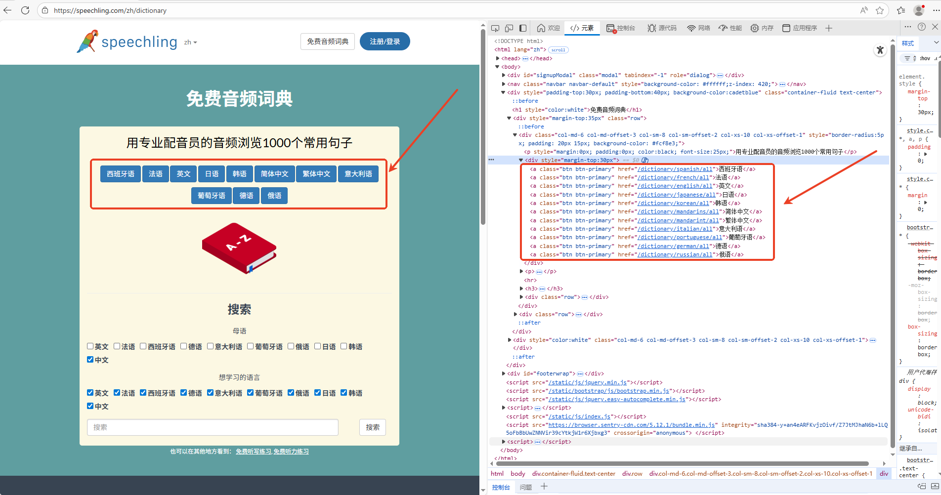The image size is (941, 495).
Task: Check the 德语 native-language checkbox under 母语
Action: click(x=183, y=346)
